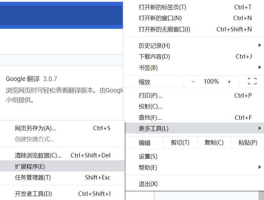
Task: Choose 打印(P)... from the menu
Action: pyautogui.click(x=150, y=95)
